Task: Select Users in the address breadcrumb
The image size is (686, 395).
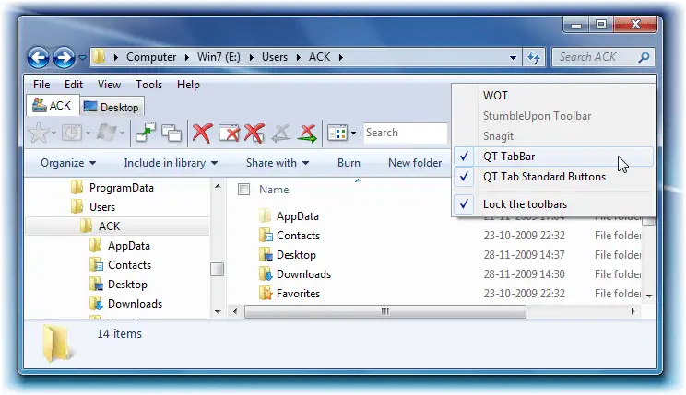Action: (275, 57)
